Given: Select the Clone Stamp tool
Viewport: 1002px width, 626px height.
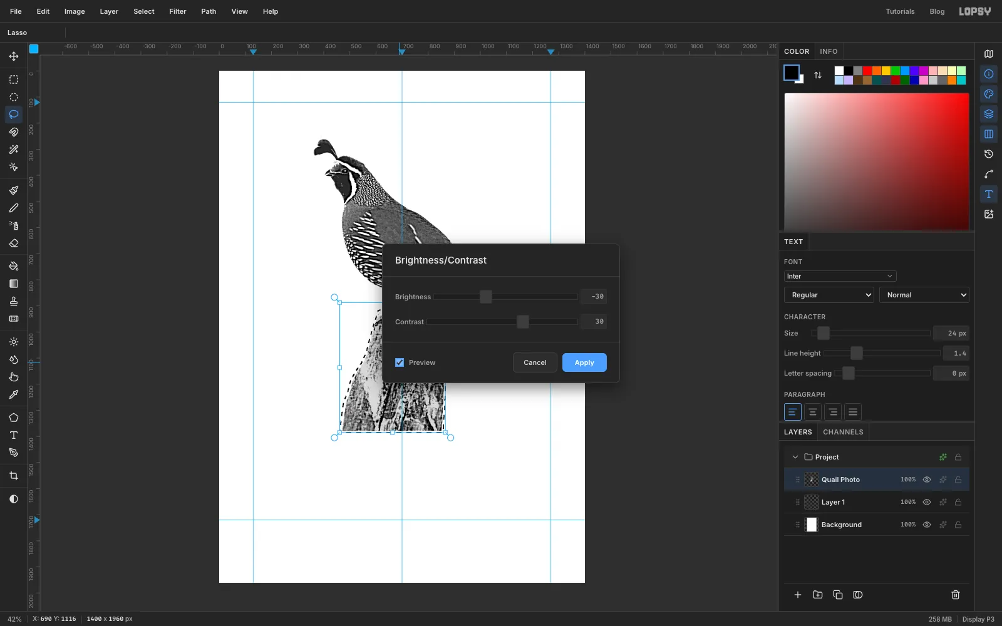Looking at the screenshot, I should 13,301.
